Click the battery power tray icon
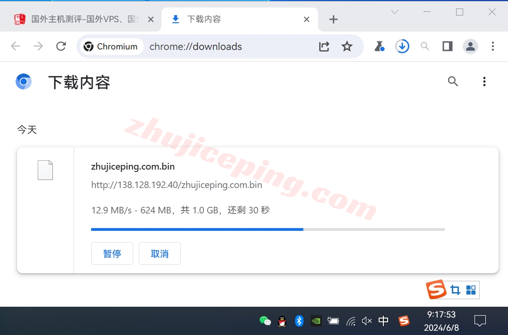This screenshot has width=508, height=335. (x=333, y=321)
